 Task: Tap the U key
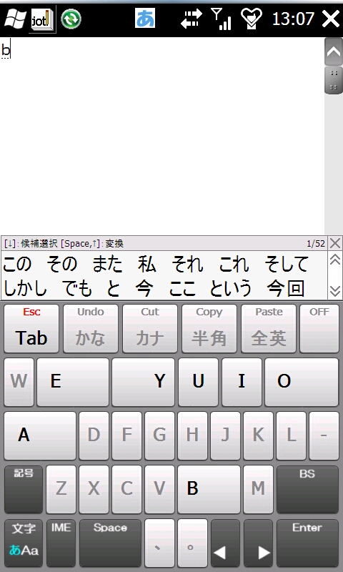pos(198,382)
